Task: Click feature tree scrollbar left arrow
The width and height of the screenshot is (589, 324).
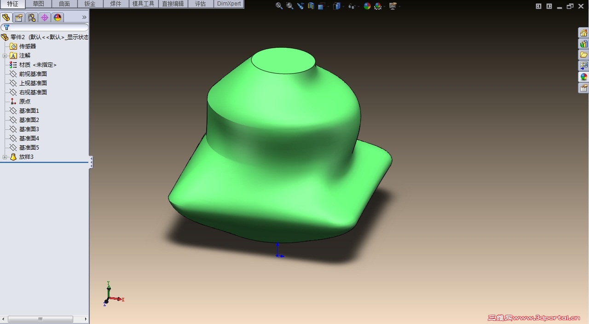Action: point(4,319)
